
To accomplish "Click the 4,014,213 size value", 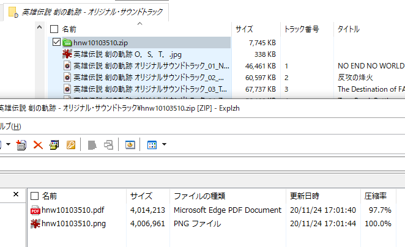I will click(147, 210).
